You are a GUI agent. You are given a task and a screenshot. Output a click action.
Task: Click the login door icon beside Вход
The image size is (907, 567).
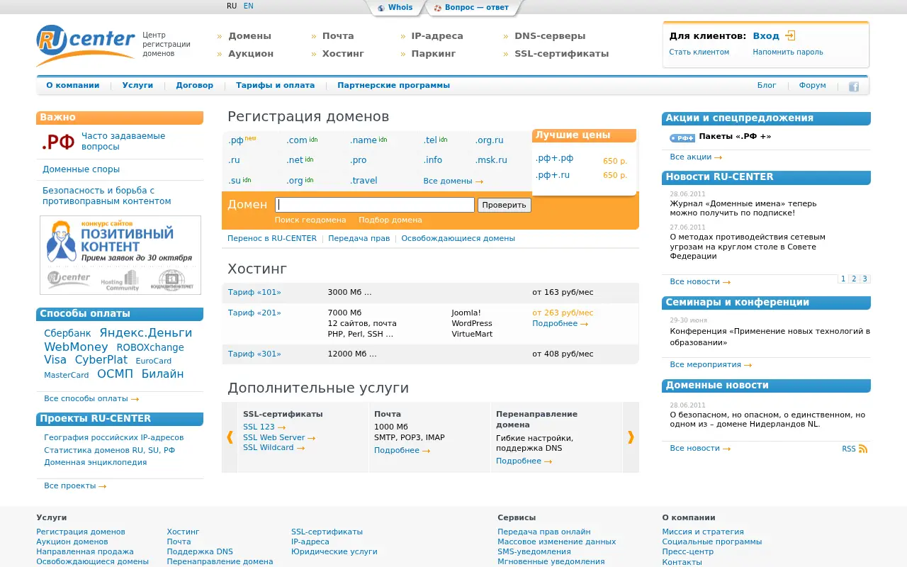tap(790, 35)
